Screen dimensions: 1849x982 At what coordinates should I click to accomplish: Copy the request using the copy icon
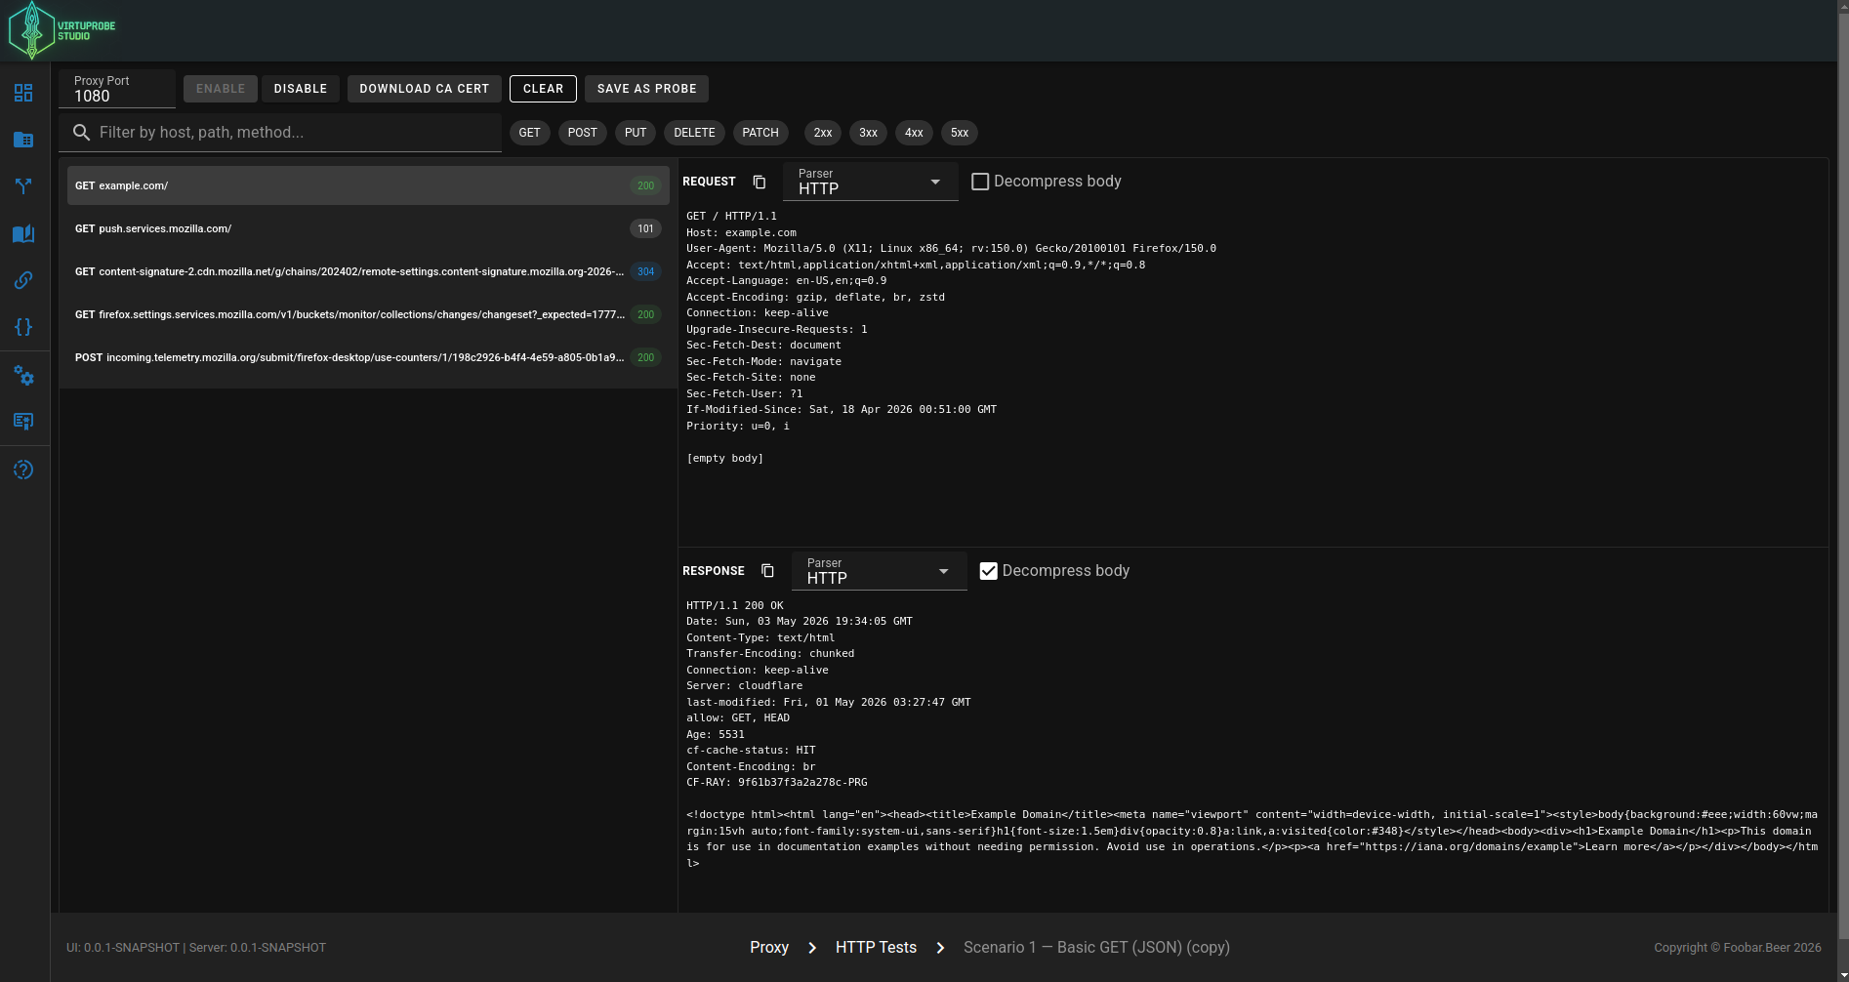point(760,182)
